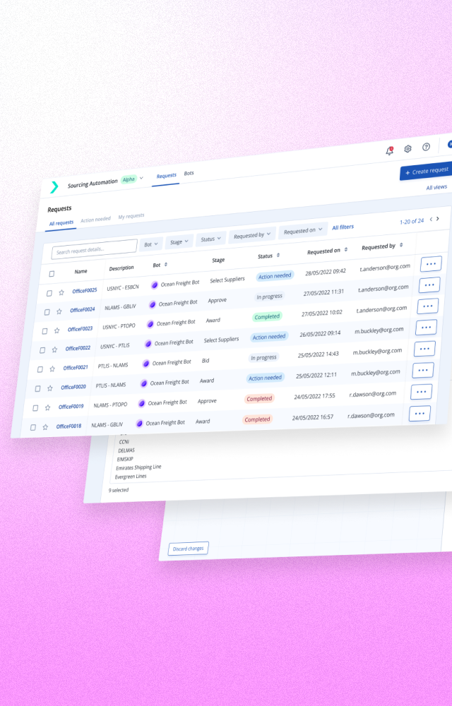Star the OfficeF0018 request
The image size is (452, 706).
tap(45, 427)
